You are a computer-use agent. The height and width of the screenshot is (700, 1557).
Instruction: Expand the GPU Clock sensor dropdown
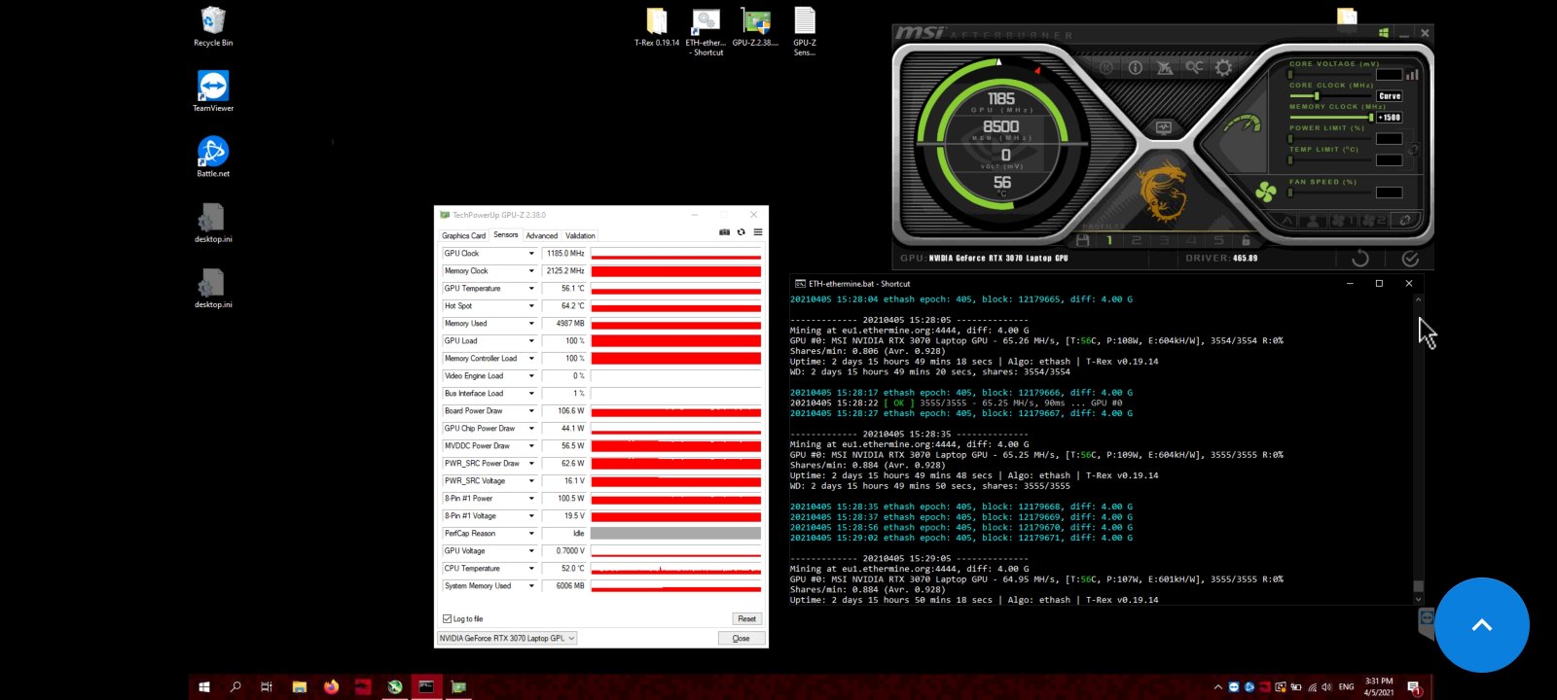coord(531,254)
